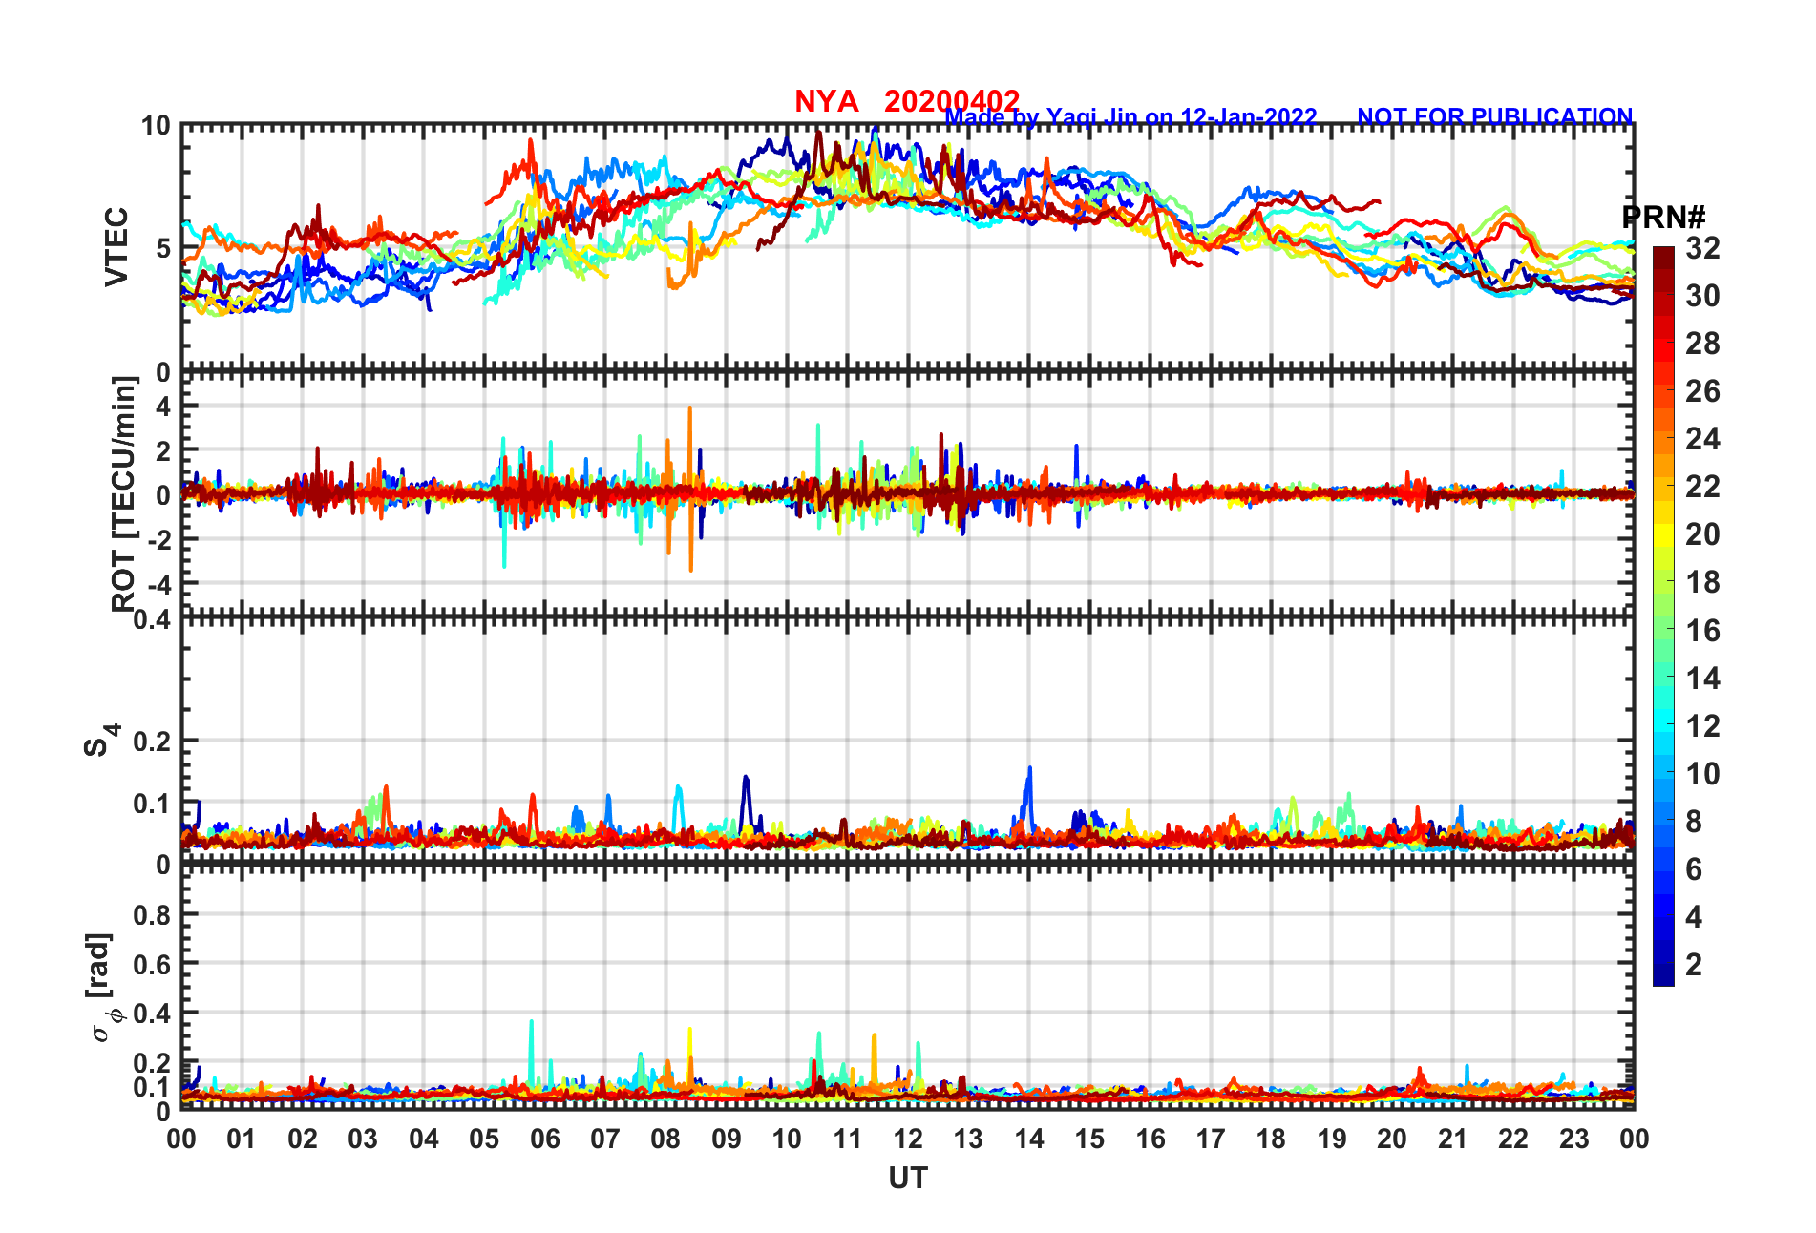Select colorbar tick label 24
This screenshot has height=1233, width=1816.
pos(1702,439)
